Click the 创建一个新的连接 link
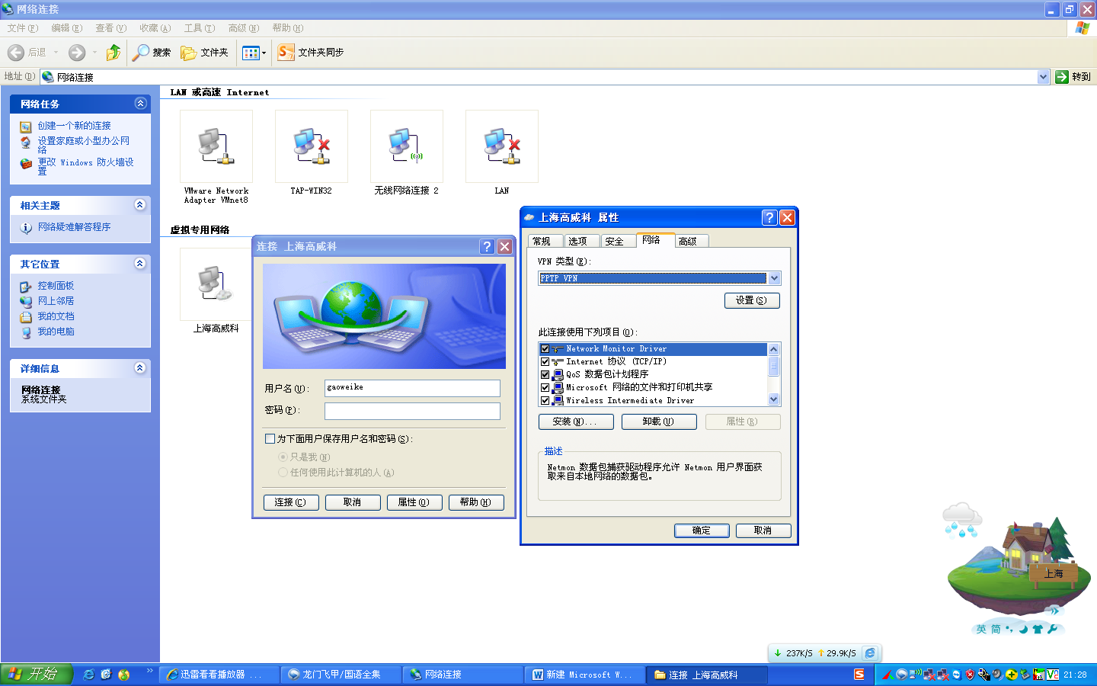The image size is (1097, 686). click(x=74, y=126)
